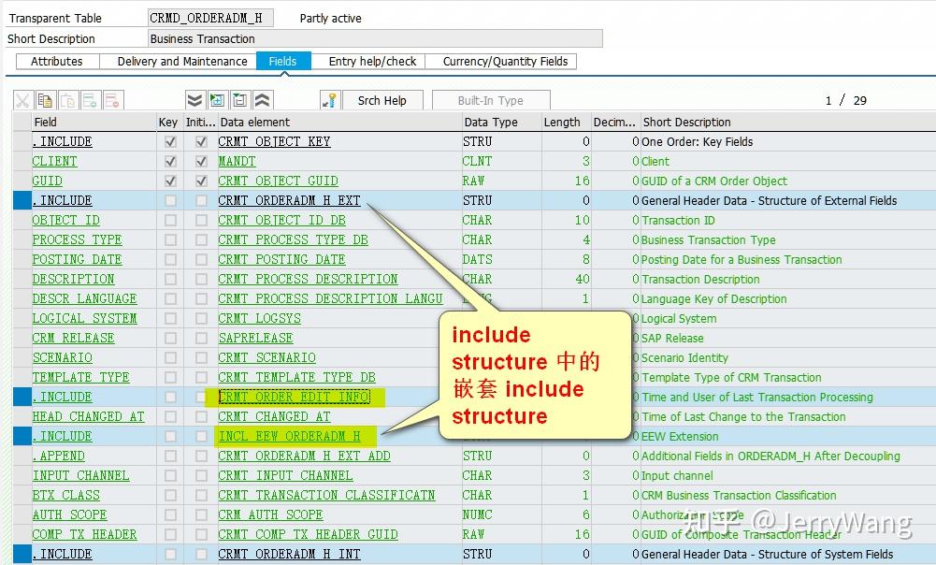Open the Entry help/check tab
The height and width of the screenshot is (565, 936).
point(376,61)
